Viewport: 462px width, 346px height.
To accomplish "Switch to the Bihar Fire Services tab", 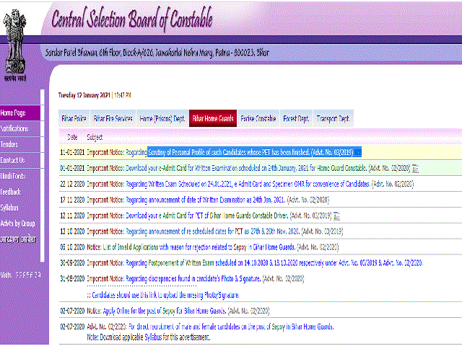I will [113, 118].
